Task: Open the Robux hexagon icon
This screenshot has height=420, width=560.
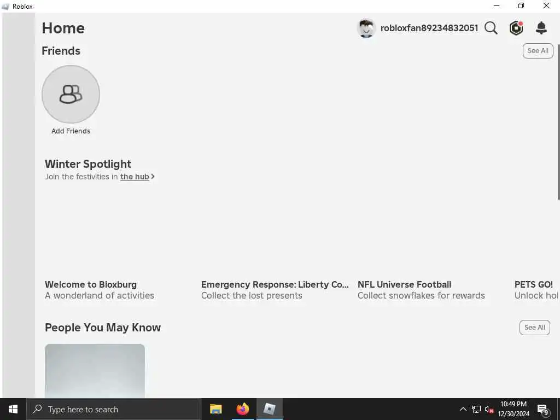Action: 516,28
